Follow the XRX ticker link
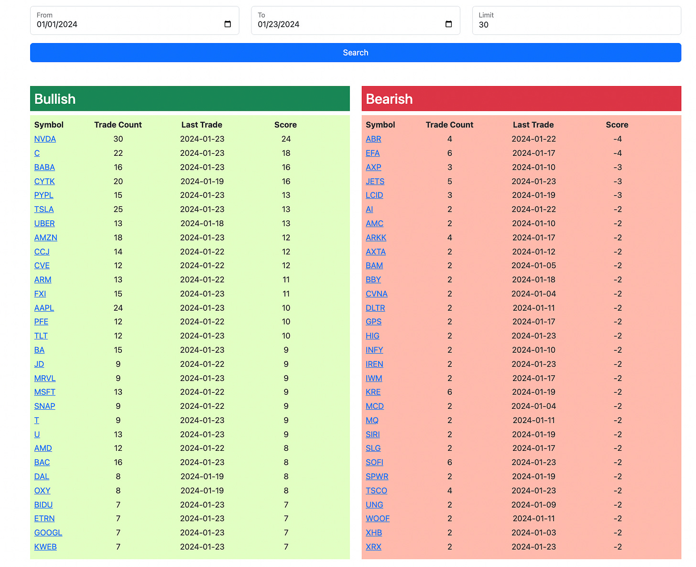696x567 pixels. point(373,547)
